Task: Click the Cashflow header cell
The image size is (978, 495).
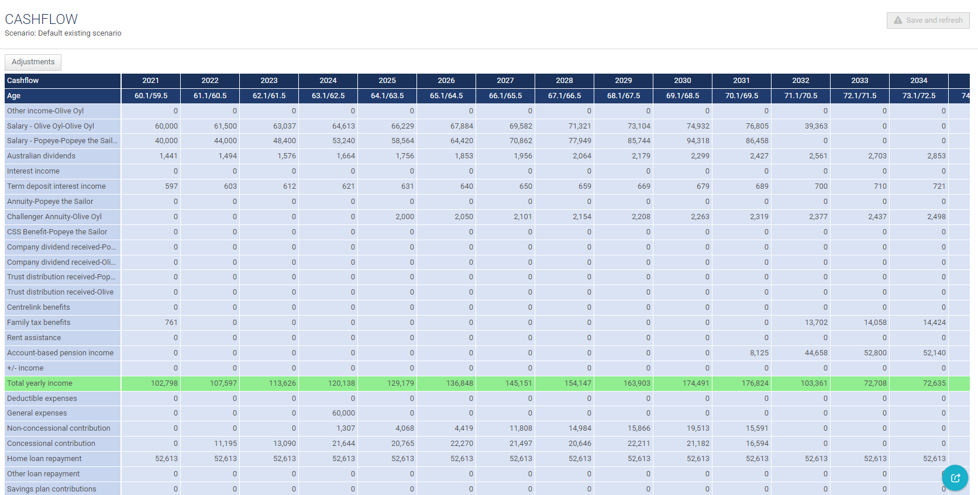Action: pos(63,81)
